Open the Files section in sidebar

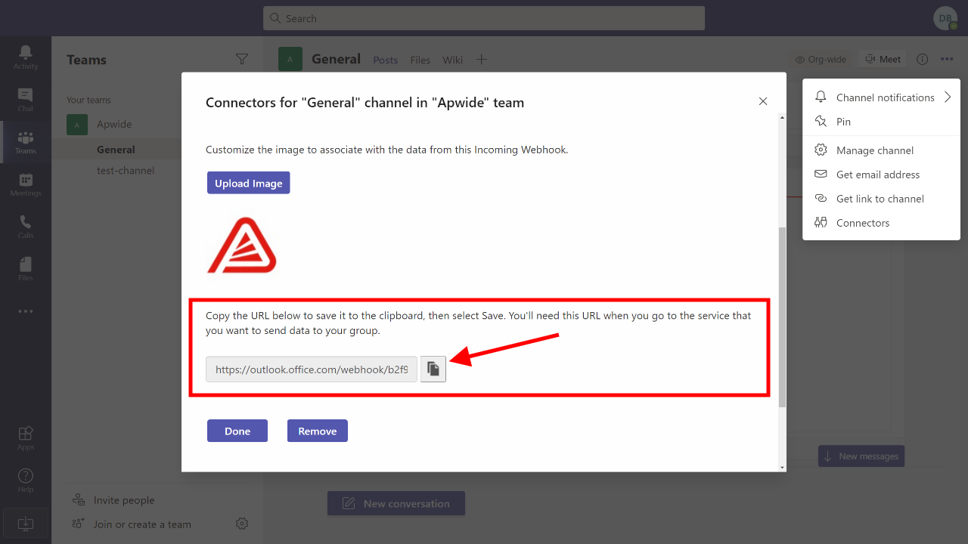tap(26, 268)
